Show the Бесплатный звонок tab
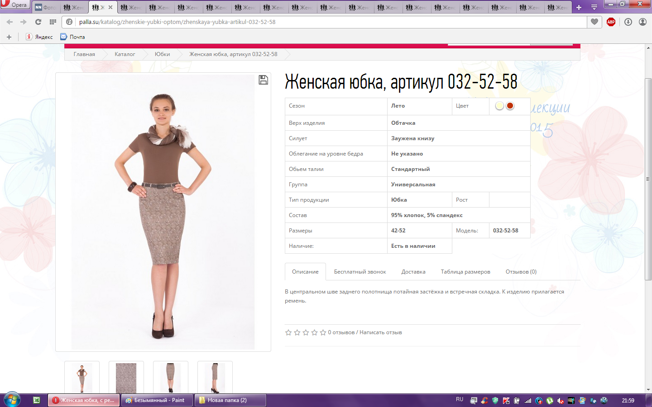Viewport: 652px width, 407px height. tap(360, 272)
